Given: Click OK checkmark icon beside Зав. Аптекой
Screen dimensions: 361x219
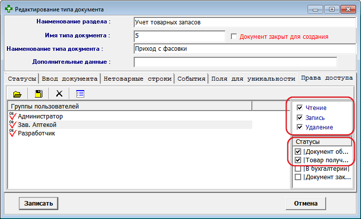Looking at the screenshot, I should pyautogui.click(x=12, y=124).
